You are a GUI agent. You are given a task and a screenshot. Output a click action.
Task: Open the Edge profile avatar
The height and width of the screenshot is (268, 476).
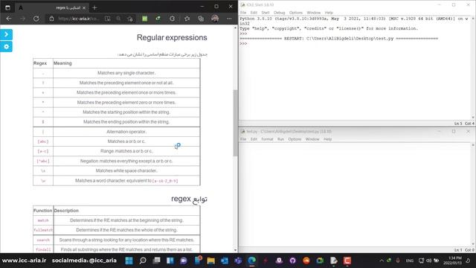click(215, 19)
